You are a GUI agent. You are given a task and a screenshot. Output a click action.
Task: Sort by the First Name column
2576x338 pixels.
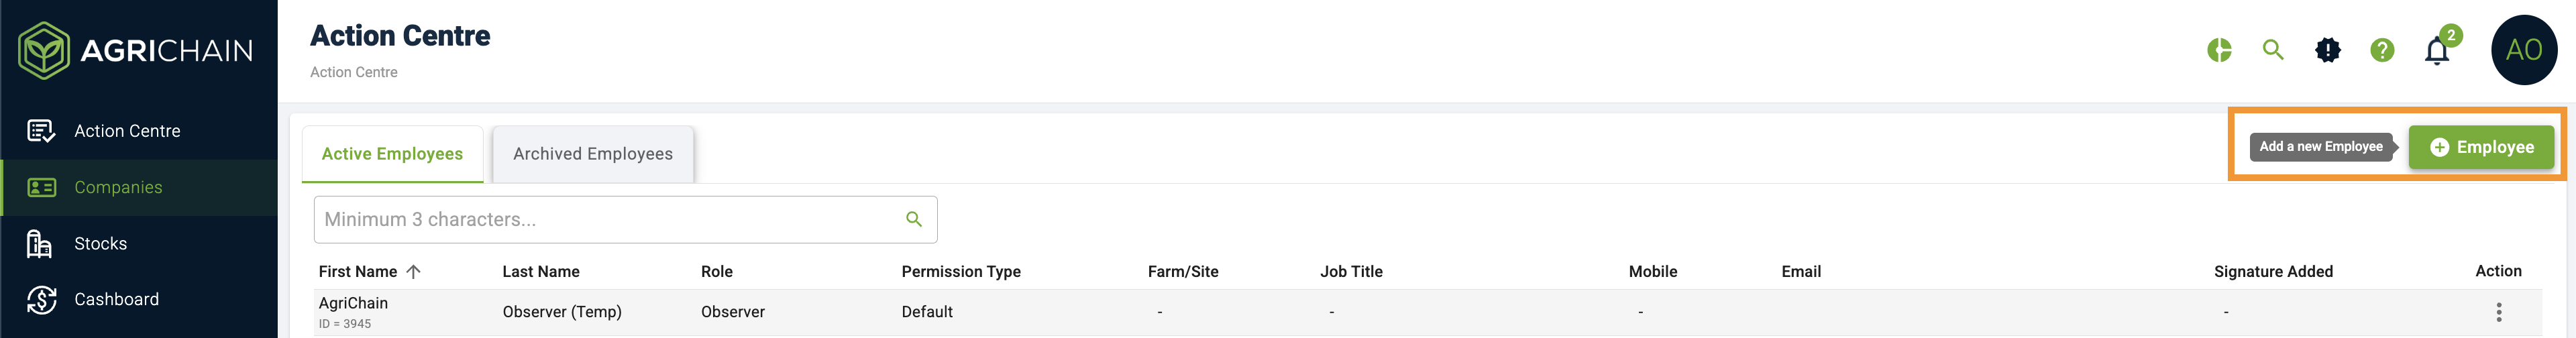coord(358,272)
